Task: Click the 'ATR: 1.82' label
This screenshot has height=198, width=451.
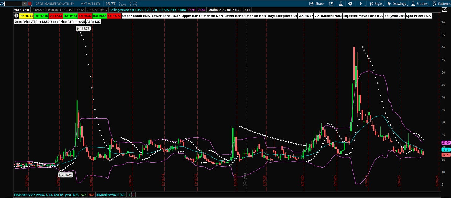Action: (93, 22)
